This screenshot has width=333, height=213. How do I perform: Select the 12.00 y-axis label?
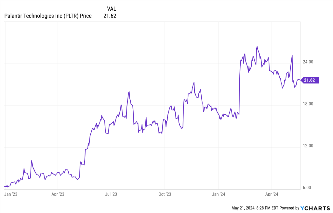click(307, 146)
